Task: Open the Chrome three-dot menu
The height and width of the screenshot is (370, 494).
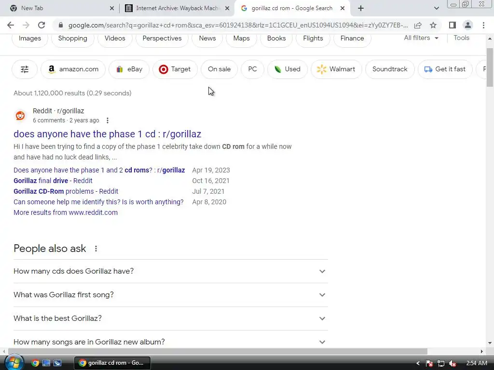Action: [x=483, y=25]
